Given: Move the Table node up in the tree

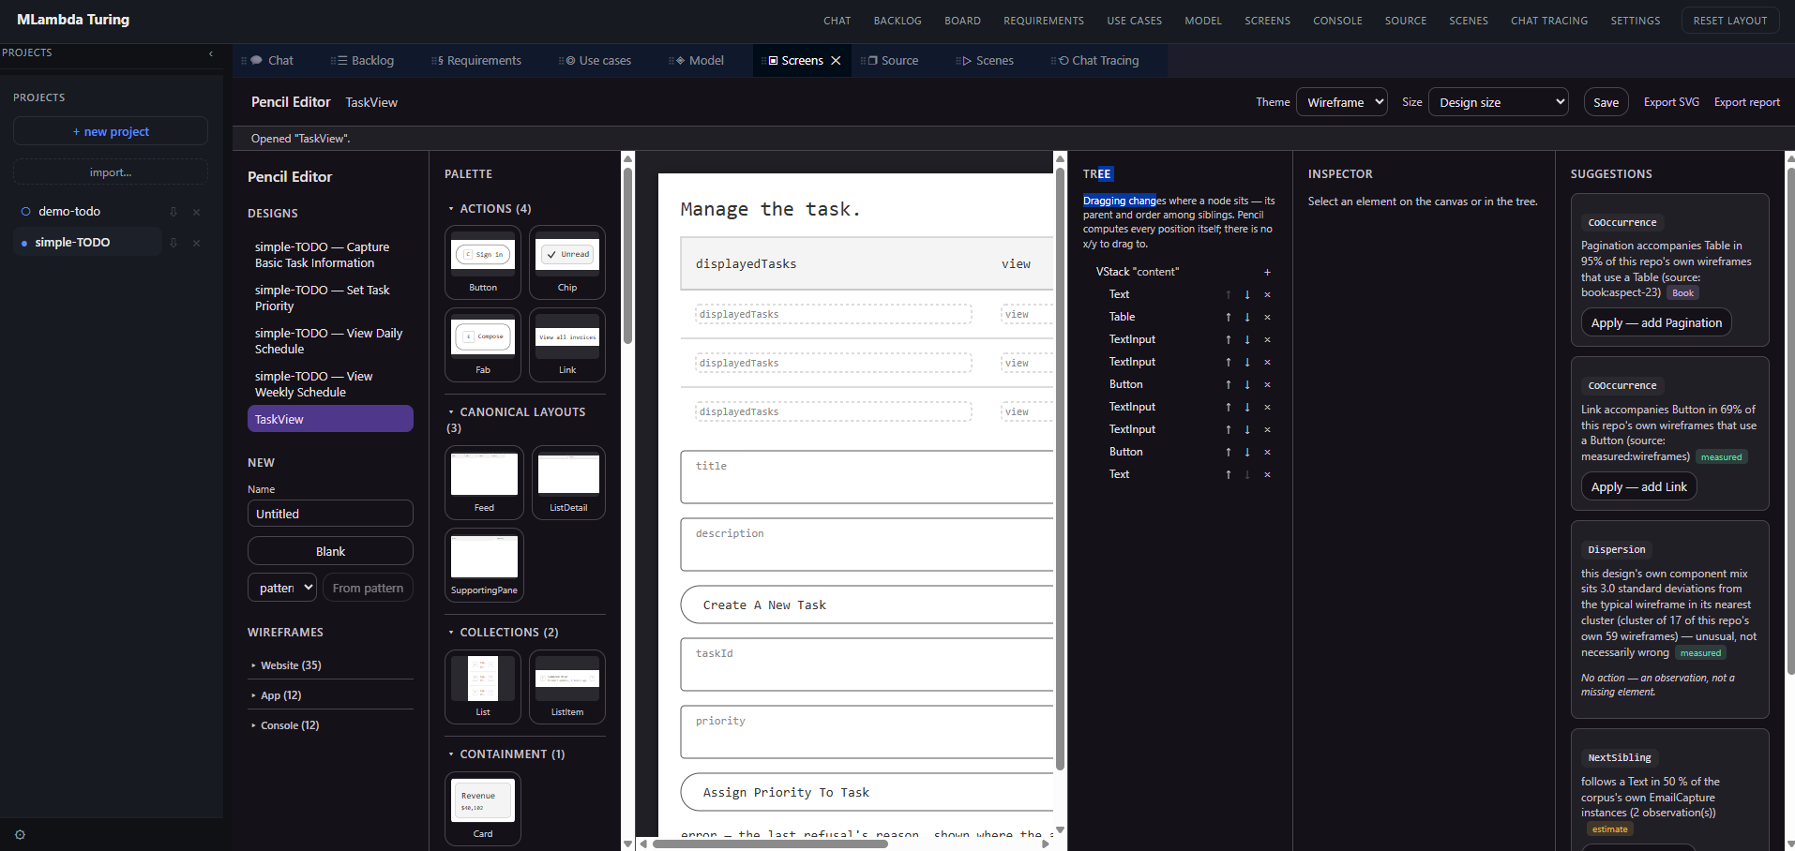Looking at the screenshot, I should pos(1229,317).
